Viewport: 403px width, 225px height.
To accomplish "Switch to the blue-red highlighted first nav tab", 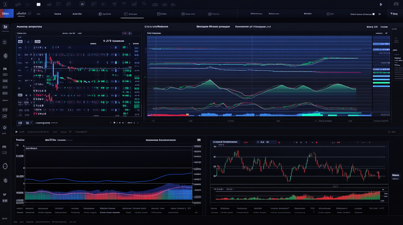I will (x=7, y=14).
